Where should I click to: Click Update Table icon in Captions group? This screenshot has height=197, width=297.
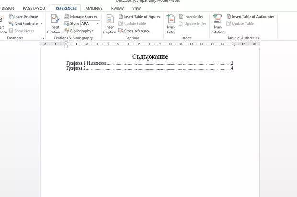(x=121, y=23)
